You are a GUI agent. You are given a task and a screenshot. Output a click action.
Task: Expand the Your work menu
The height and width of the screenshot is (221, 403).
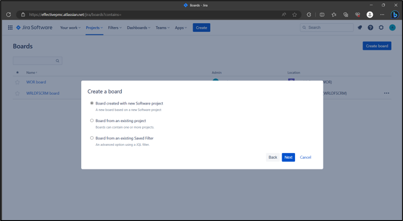pos(70,28)
